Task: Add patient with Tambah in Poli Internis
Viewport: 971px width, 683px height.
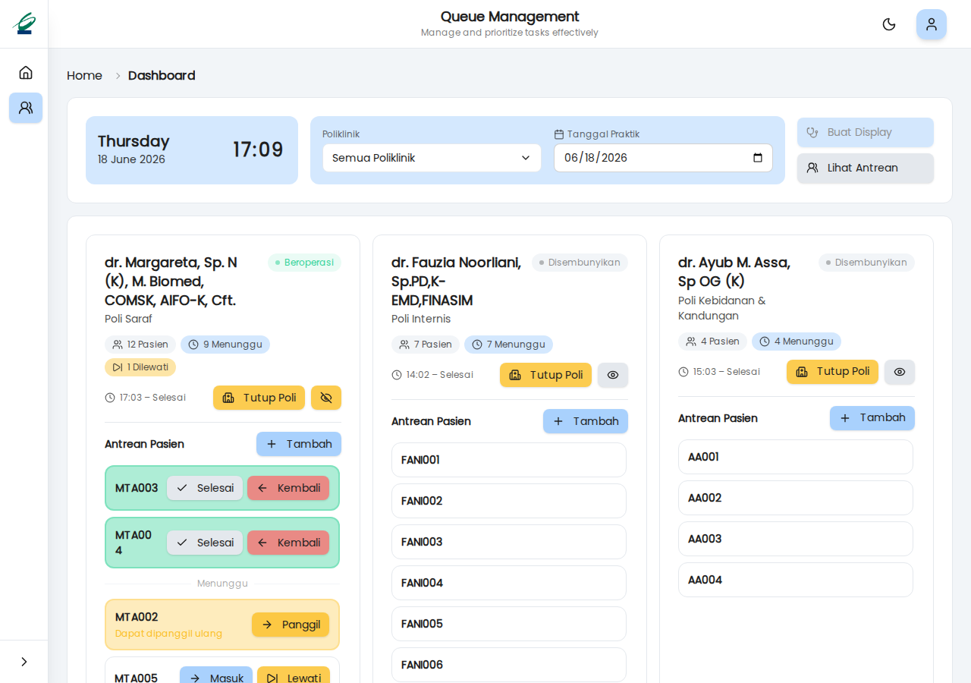Action: [586, 421]
